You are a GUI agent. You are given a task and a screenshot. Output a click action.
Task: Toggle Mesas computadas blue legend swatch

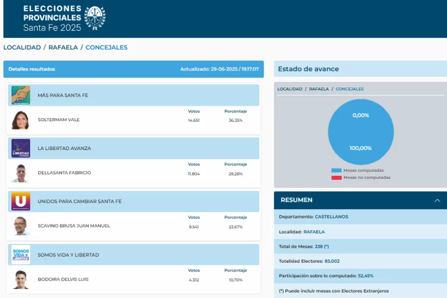tap(336, 170)
